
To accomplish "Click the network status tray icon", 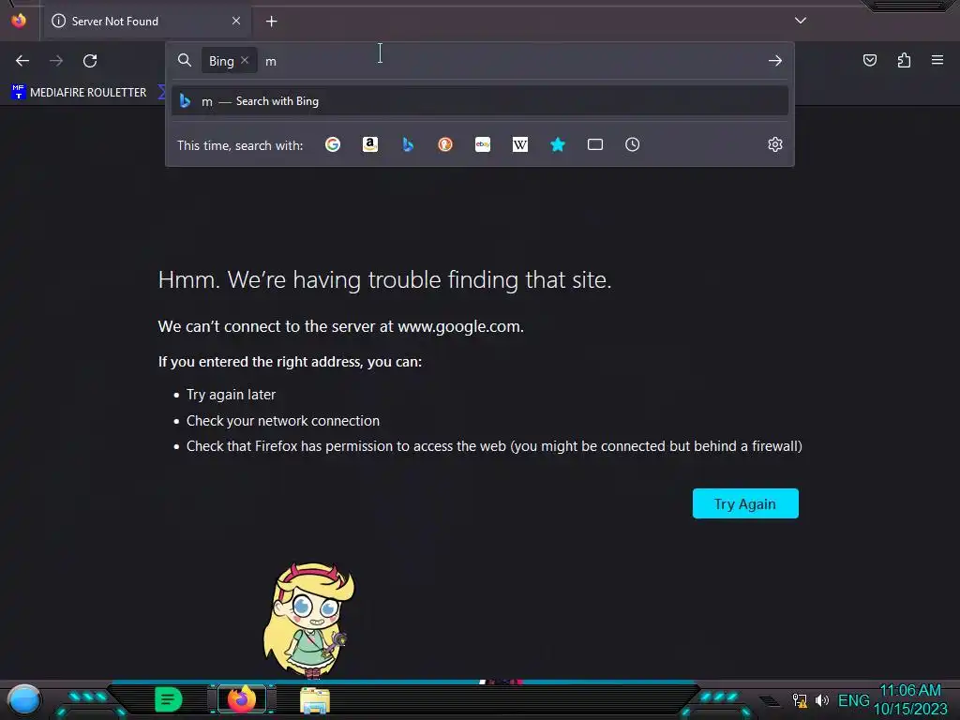I will click(799, 700).
